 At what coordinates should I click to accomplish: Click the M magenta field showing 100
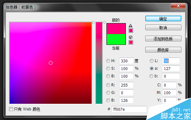pos(169,93)
